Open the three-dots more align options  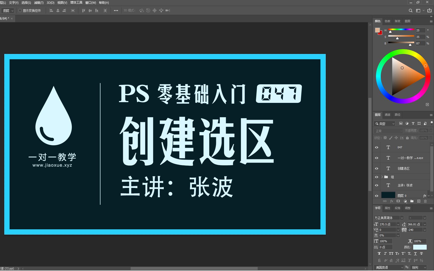click(116, 11)
